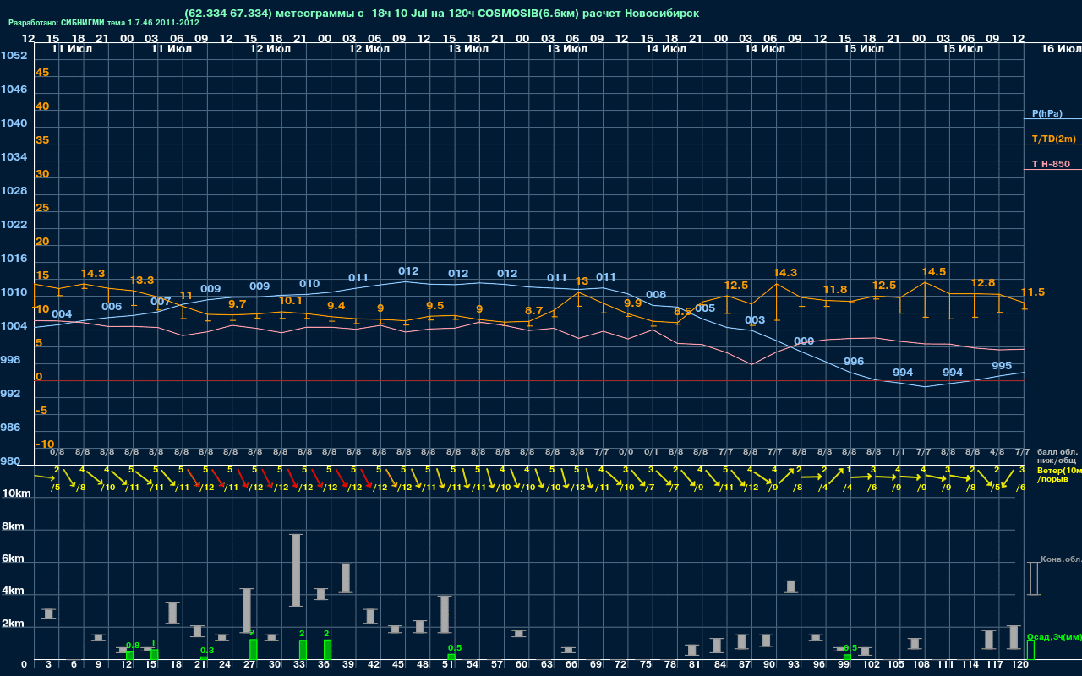Screen dimensions: 1082x676
Task: Click the hour 120 marker on bottom axis
Action: [x=1019, y=665]
